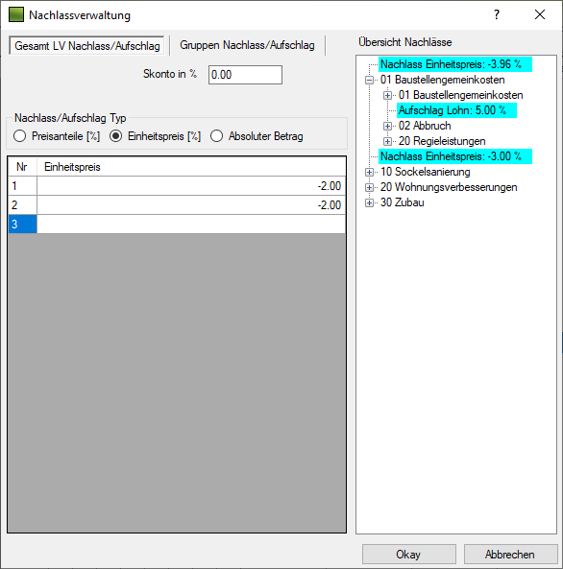Screen dimensions: 563x569
Task: Collapse the top-level 01 Baustellengemeinkosten node
Action: [x=369, y=81]
